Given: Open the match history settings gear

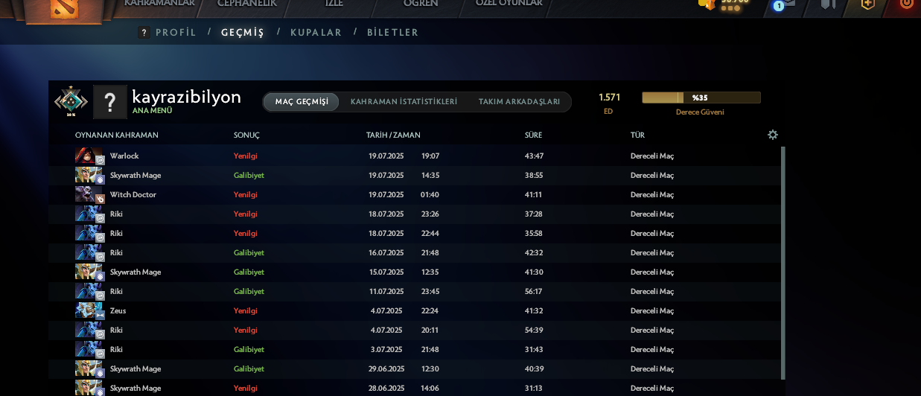Looking at the screenshot, I should coord(772,135).
